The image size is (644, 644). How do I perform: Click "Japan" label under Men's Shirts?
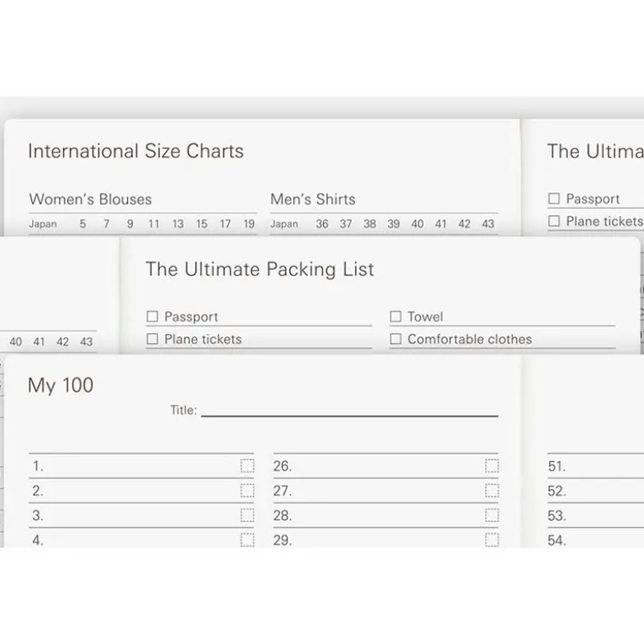click(284, 224)
